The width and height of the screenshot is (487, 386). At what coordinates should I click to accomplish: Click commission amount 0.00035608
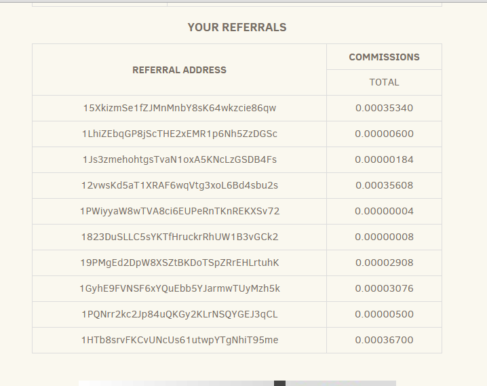pos(384,186)
